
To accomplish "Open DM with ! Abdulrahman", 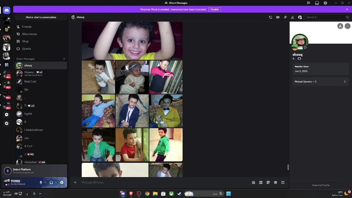I will click(41, 130).
